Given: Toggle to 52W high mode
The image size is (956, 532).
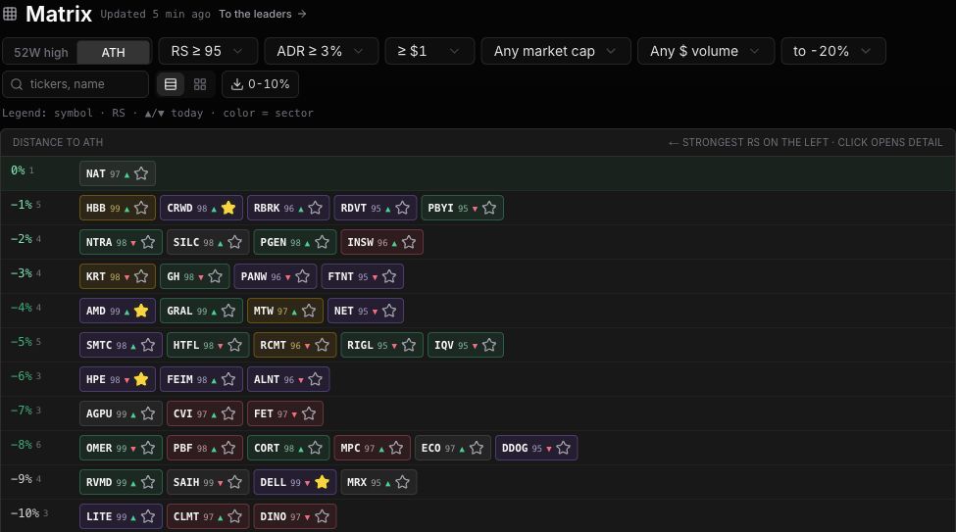Looking at the screenshot, I should [41, 52].
